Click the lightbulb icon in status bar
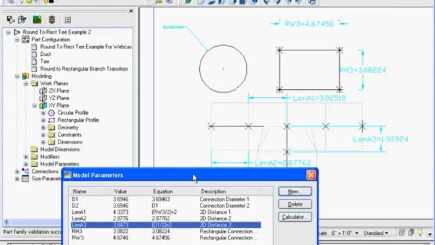The image size is (435, 245). tap(420, 233)
